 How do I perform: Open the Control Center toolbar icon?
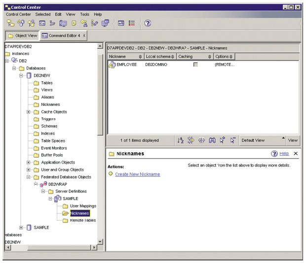[10, 23]
